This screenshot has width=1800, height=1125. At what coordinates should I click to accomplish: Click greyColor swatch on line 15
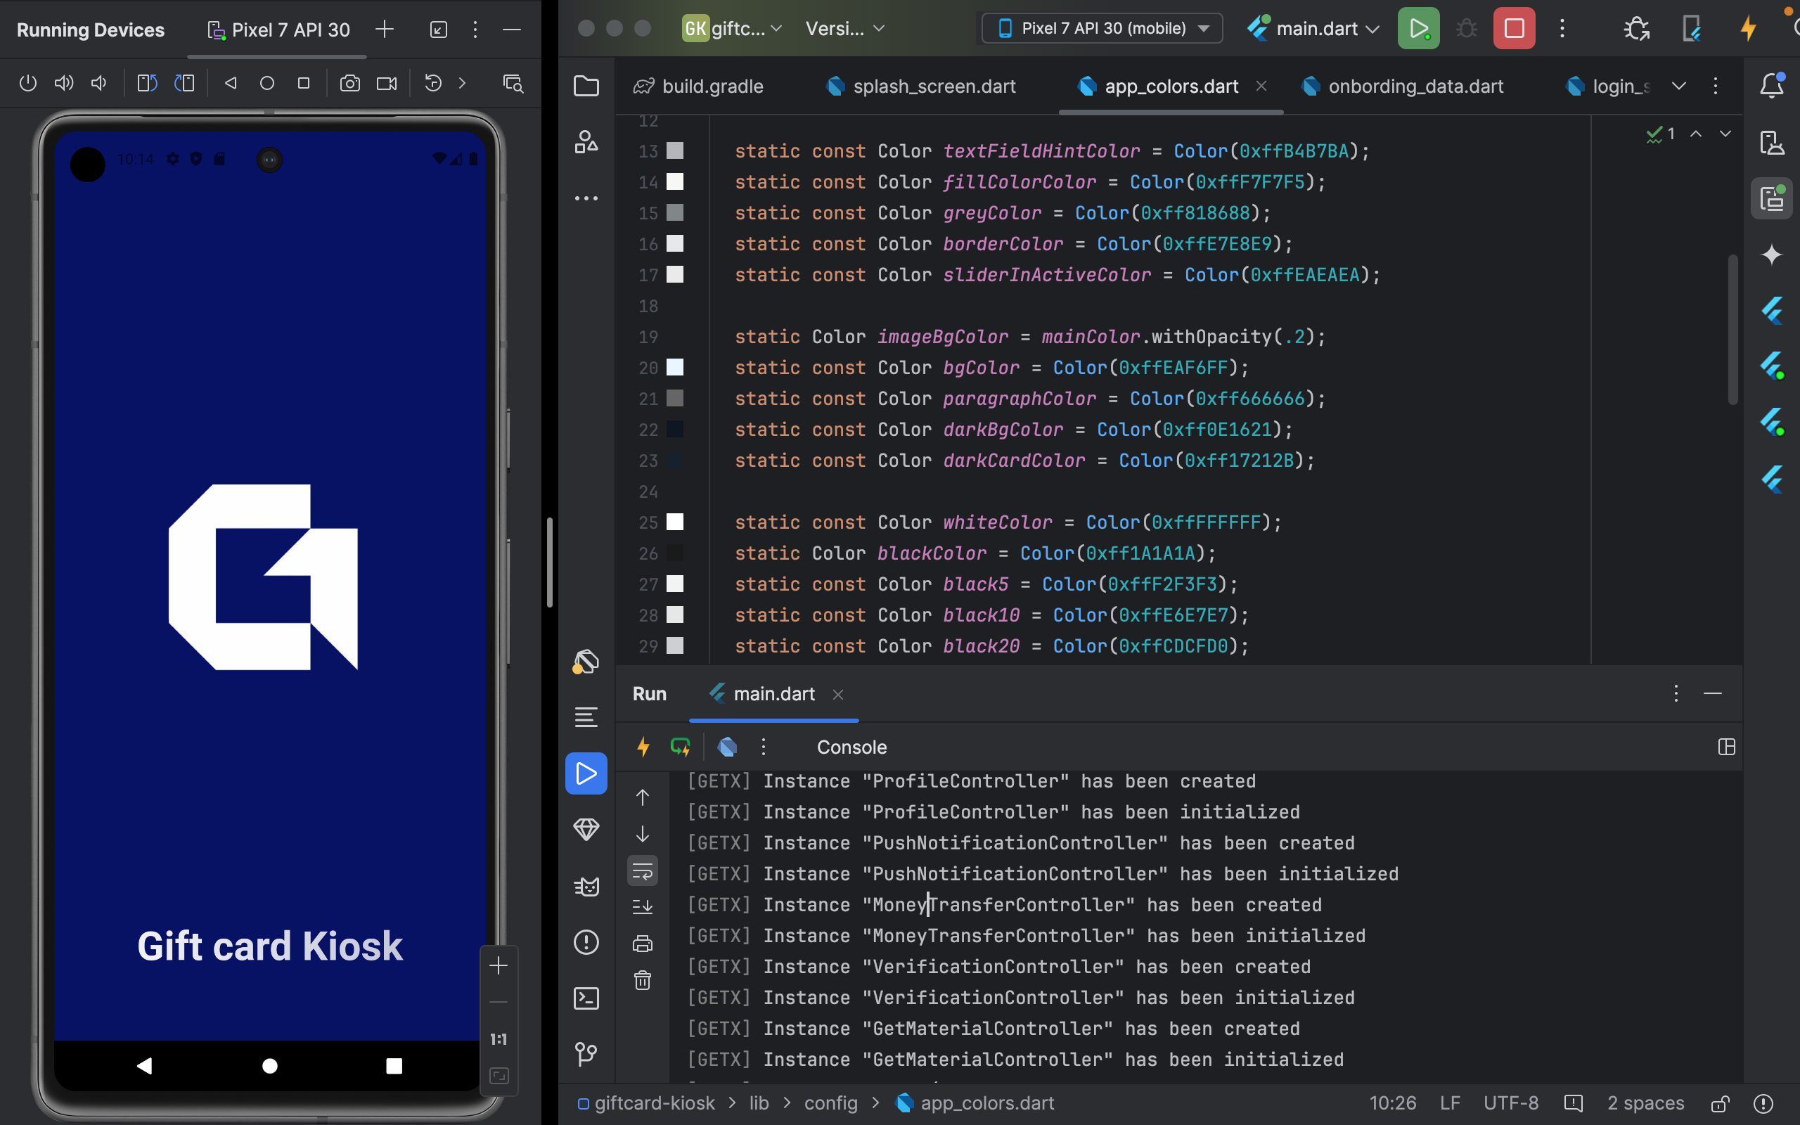pyautogui.click(x=674, y=213)
